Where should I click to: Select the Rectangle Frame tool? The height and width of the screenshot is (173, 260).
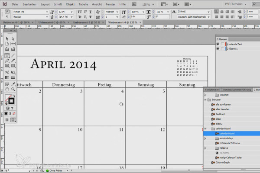pyautogui.click(x=7, y=66)
